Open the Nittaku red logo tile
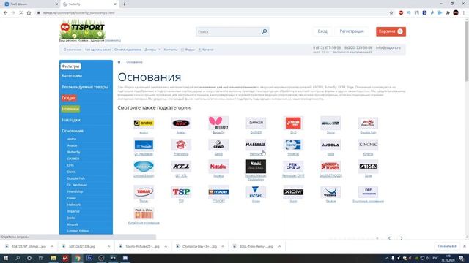This screenshot has height=263, width=469. (218, 167)
